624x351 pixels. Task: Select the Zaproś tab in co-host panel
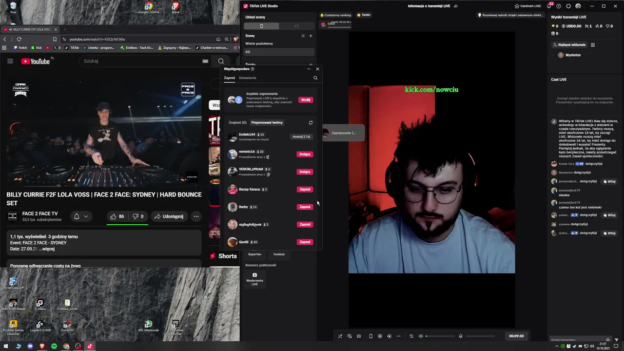229,78
